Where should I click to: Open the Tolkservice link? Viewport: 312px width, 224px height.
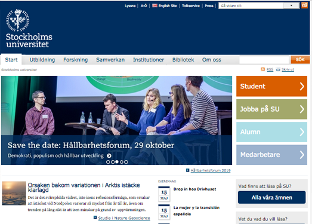coord(191,6)
